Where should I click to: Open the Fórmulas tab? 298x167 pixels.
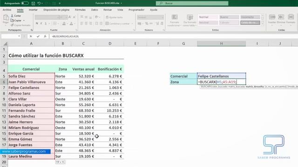(80, 10)
